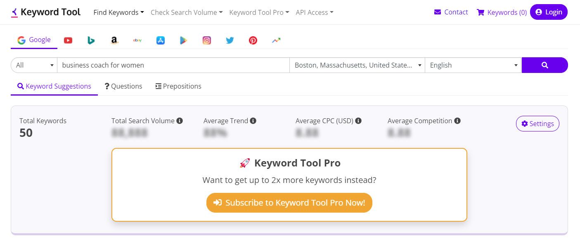This screenshot has width=580, height=239.
Task: Expand the Check Search Volume menu
Action: [x=187, y=12]
